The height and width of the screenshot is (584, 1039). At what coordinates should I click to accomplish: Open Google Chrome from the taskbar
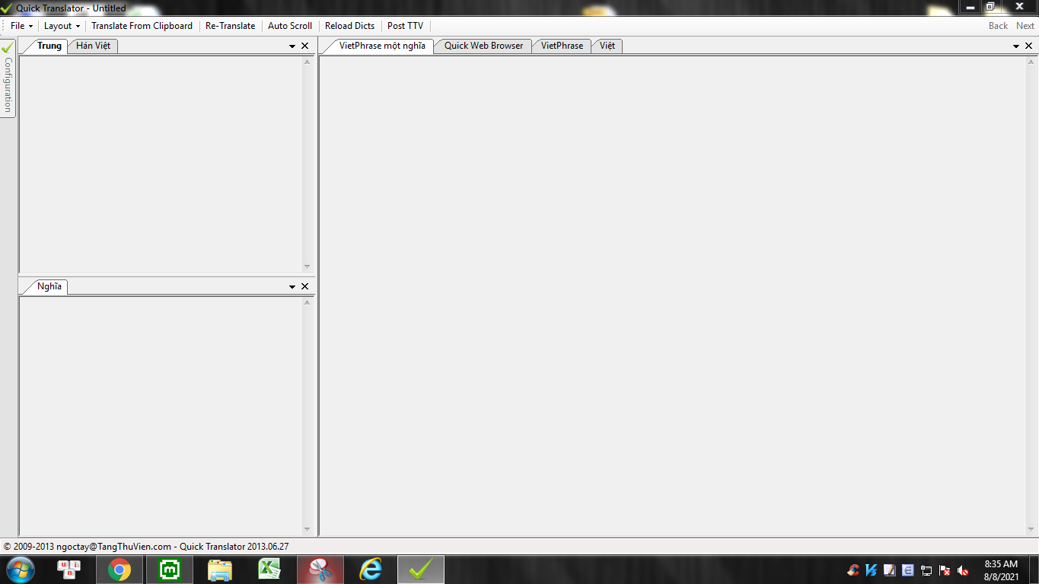119,570
